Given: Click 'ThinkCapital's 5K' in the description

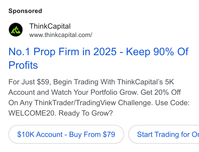Looking at the screenshot, I should point(145,82).
